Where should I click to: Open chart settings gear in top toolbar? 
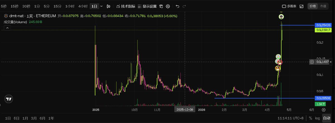coord(168,6)
